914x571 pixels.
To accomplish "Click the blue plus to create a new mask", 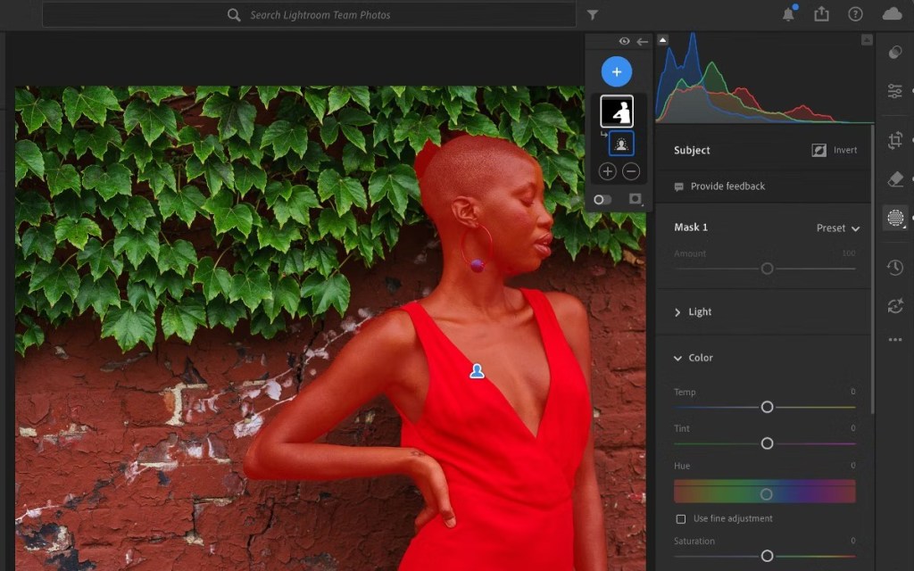I will 616,71.
